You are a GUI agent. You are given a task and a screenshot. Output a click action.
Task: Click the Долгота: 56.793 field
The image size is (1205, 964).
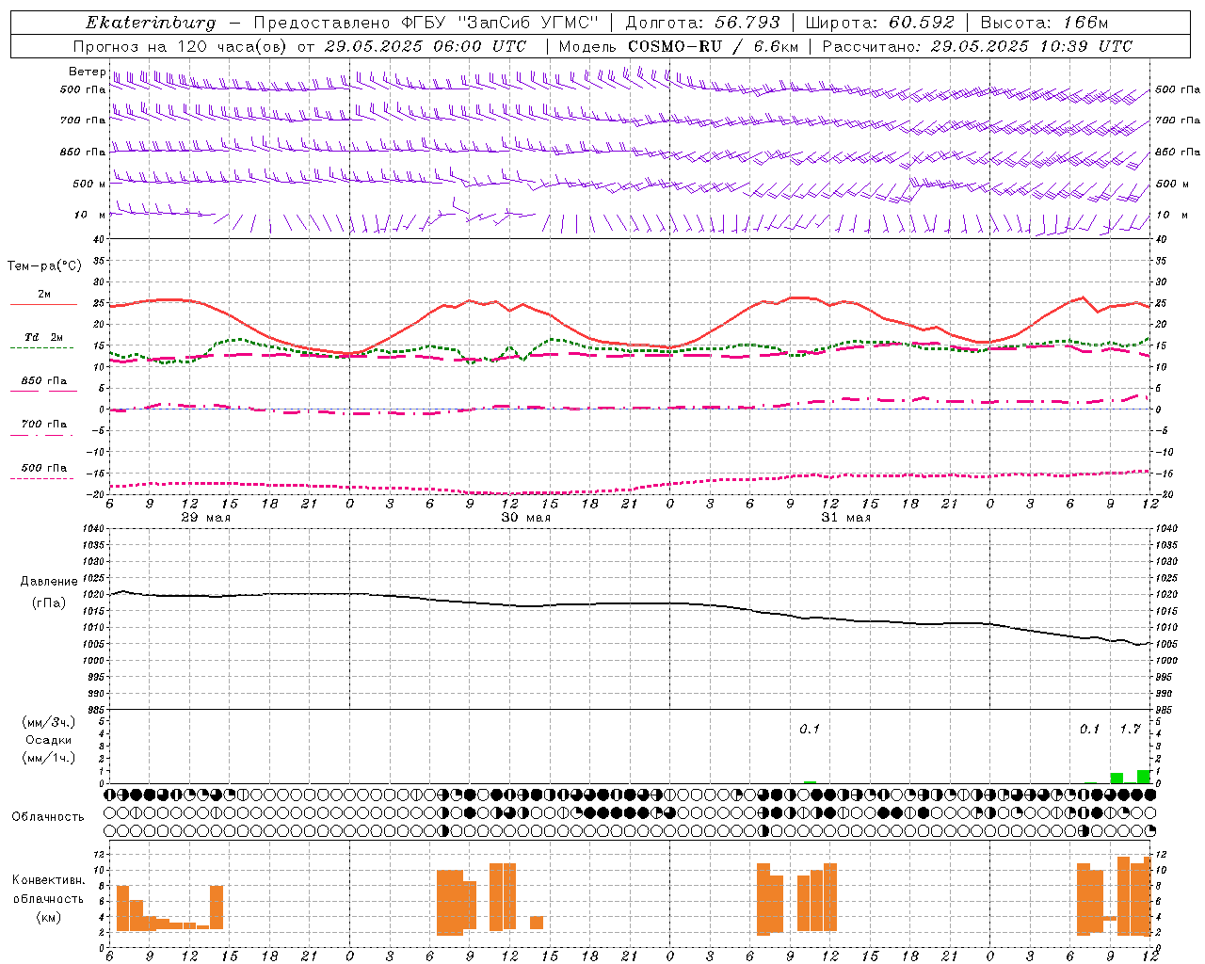[702, 24]
